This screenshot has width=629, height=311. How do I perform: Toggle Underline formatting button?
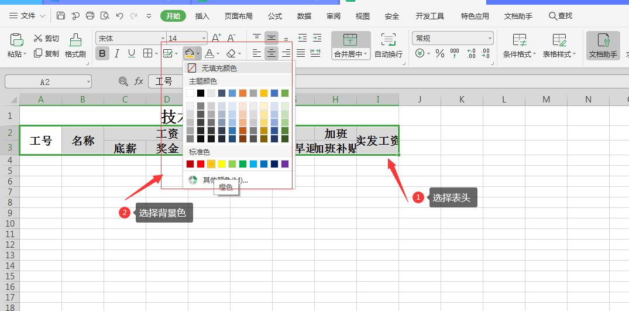point(132,53)
